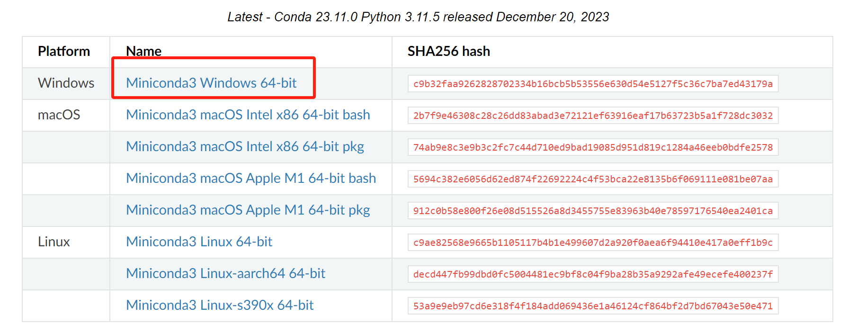Select the hash starting with 912c0b58e800
The image size is (848, 333).
593,211
